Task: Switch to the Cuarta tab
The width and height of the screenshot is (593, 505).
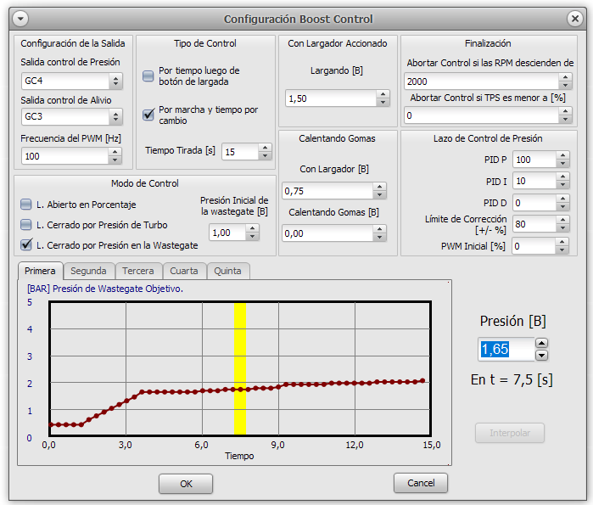Action: tap(184, 272)
